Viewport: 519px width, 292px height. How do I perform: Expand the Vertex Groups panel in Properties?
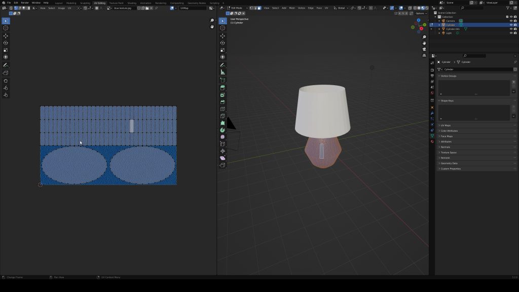click(449, 76)
